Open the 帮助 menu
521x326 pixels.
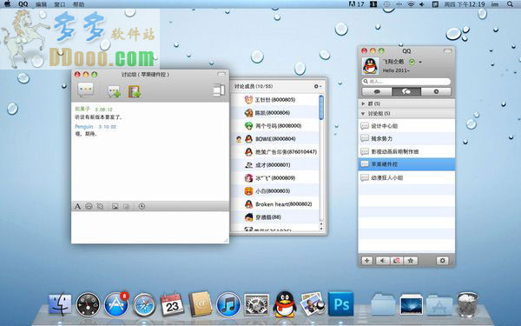(x=78, y=4)
